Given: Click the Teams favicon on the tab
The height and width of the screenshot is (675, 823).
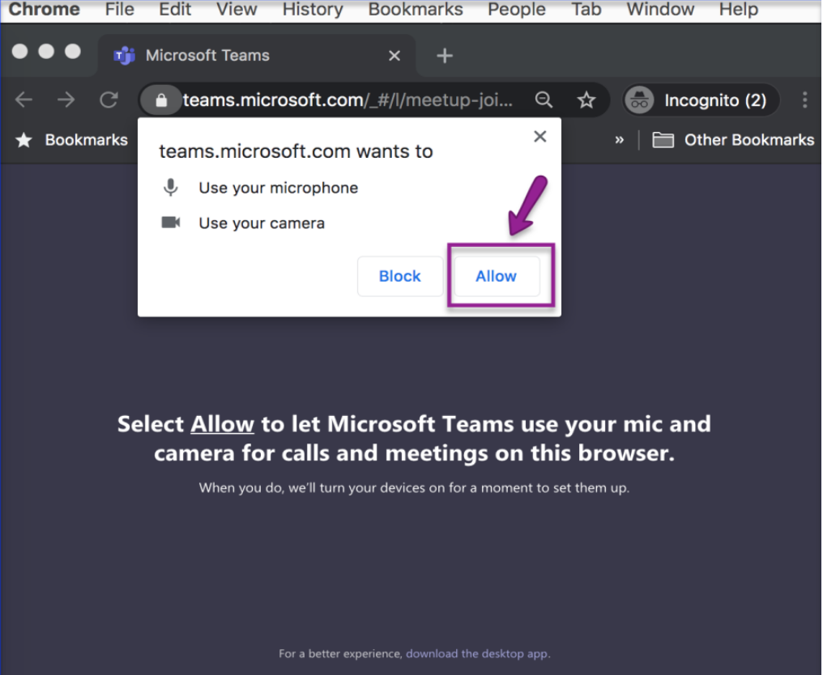Looking at the screenshot, I should (125, 55).
